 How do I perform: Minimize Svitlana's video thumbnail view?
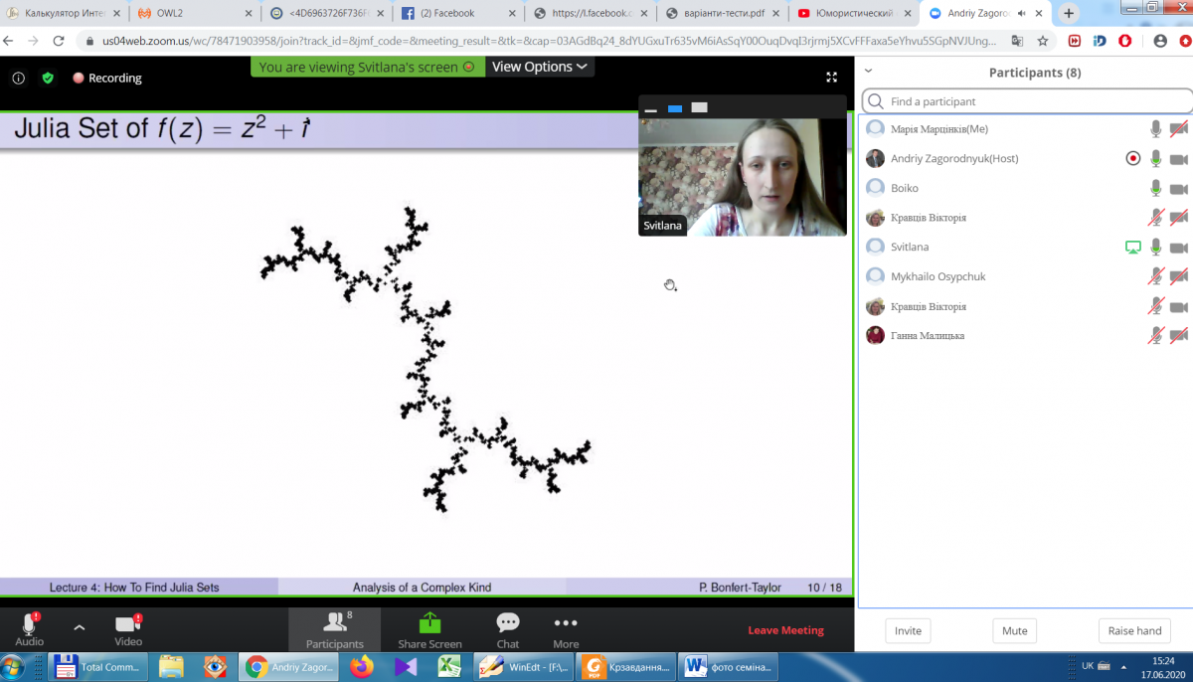click(651, 108)
